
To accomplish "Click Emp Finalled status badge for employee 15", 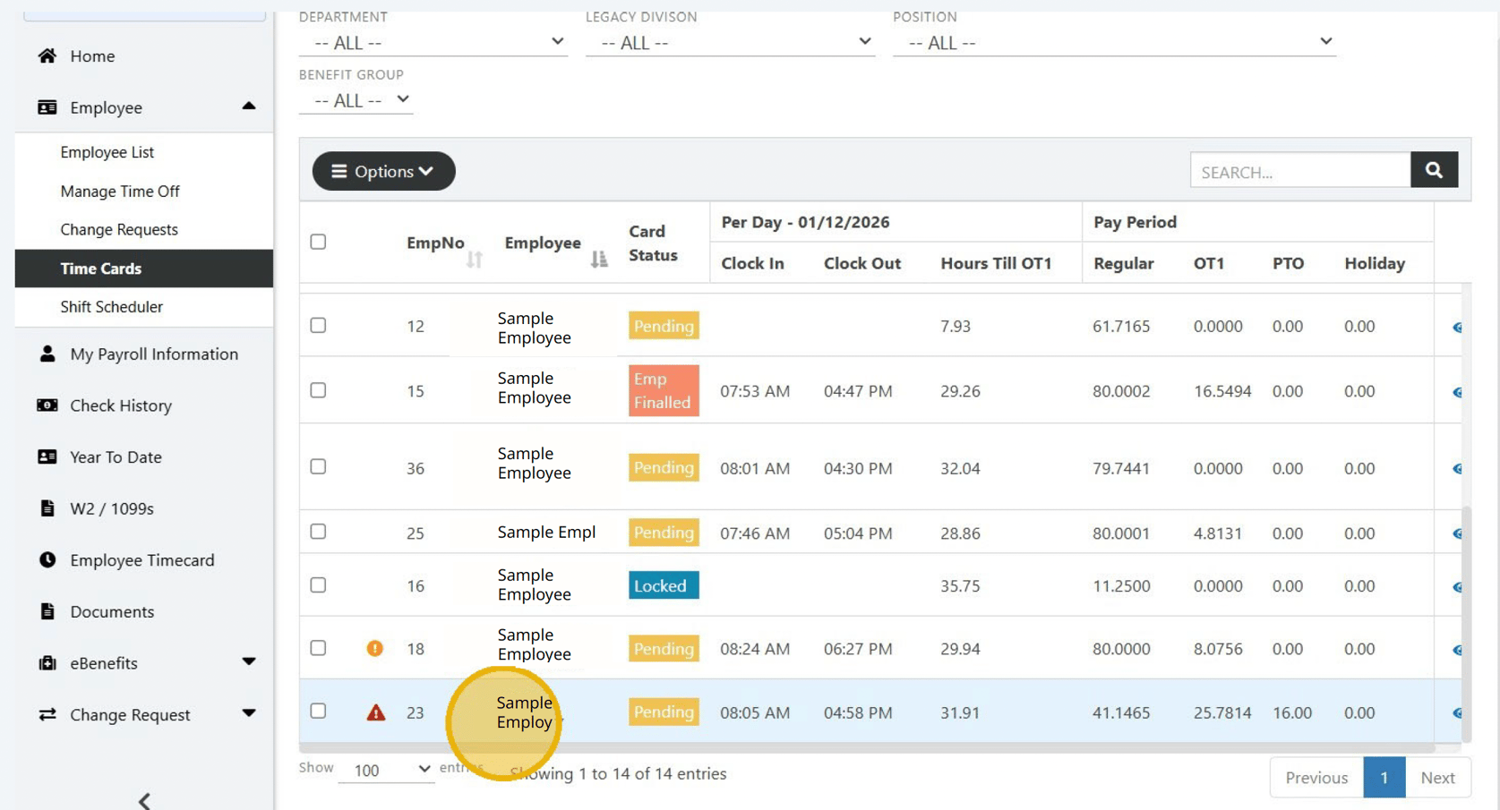I will [664, 390].
